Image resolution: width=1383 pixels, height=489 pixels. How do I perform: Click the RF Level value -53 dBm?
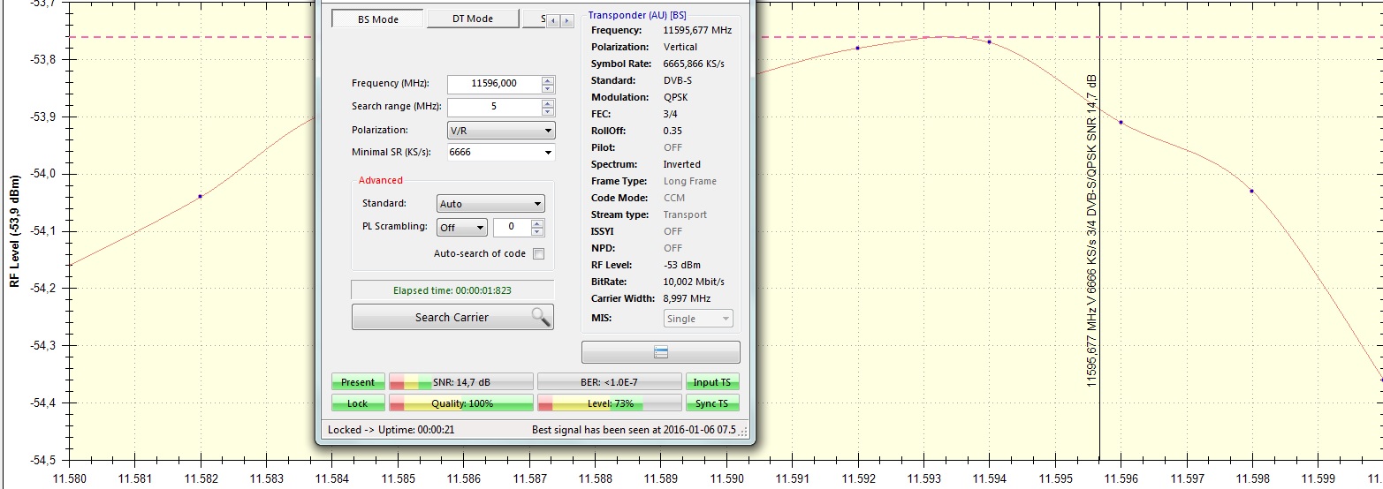click(682, 265)
